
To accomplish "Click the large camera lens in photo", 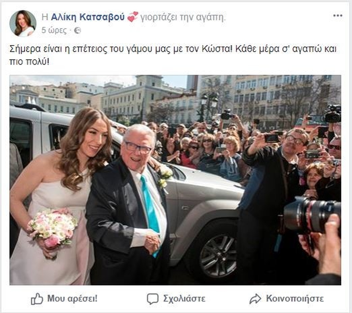I will pos(311,215).
